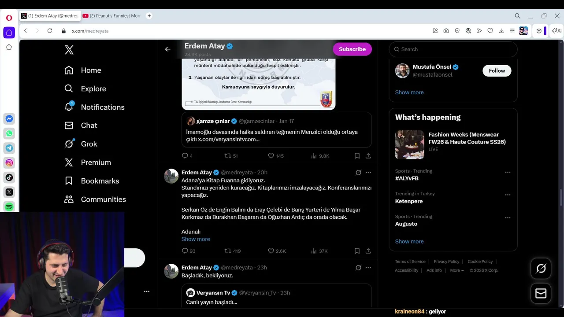
Task: Open Premium in X navigation
Action: [88, 162]
